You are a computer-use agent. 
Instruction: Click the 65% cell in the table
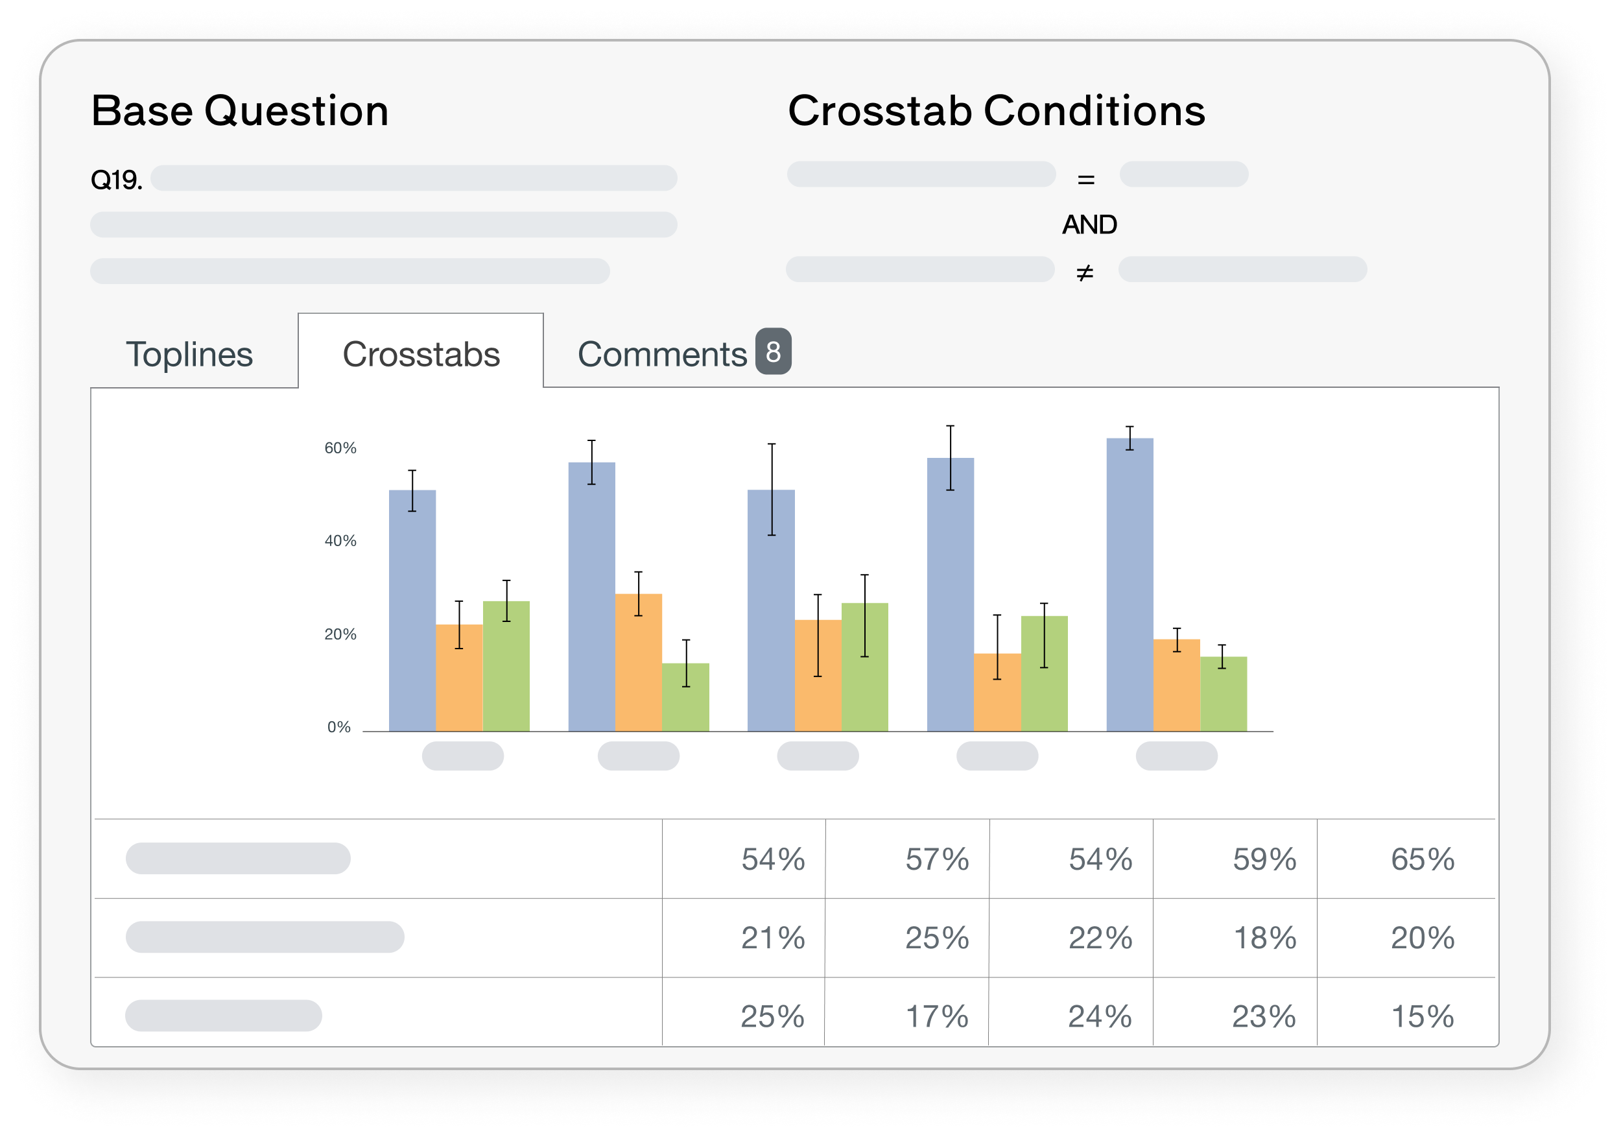tap(1422, 859)
